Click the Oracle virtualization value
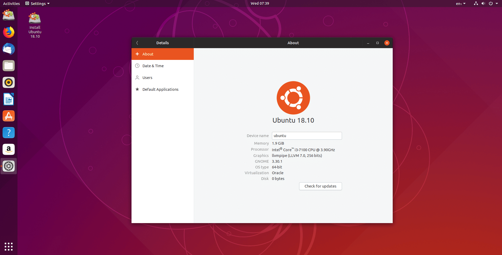The width and height of the screenshot is (502, 255). pyautogui.click(x=278, y=173)
